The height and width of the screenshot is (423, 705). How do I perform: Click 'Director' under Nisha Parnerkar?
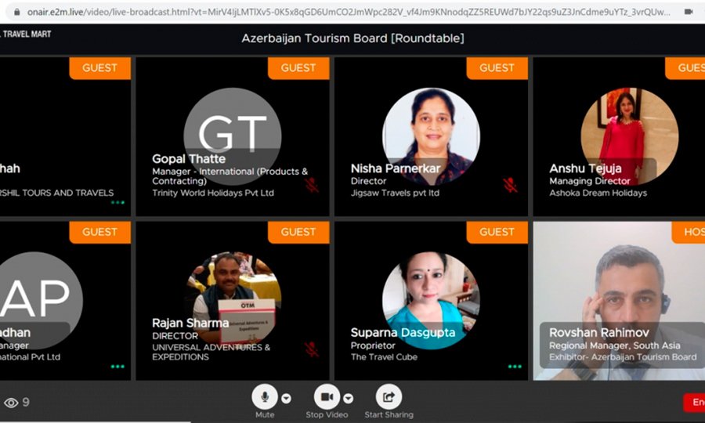(x=368, y=181)
